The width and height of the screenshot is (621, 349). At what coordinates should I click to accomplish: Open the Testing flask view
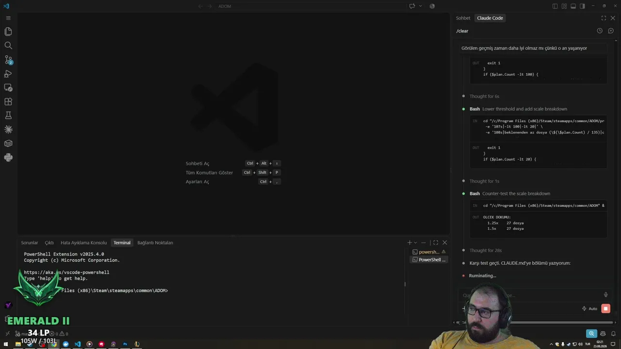coord(8,115)
